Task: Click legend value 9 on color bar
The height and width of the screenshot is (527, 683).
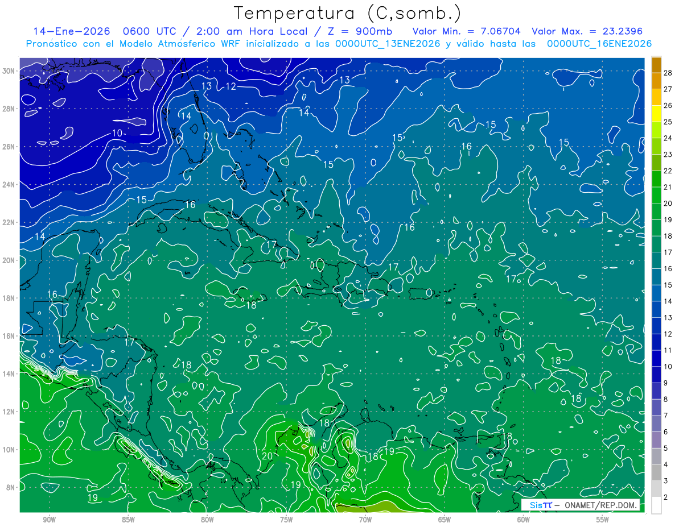Action: coord(666,383)
